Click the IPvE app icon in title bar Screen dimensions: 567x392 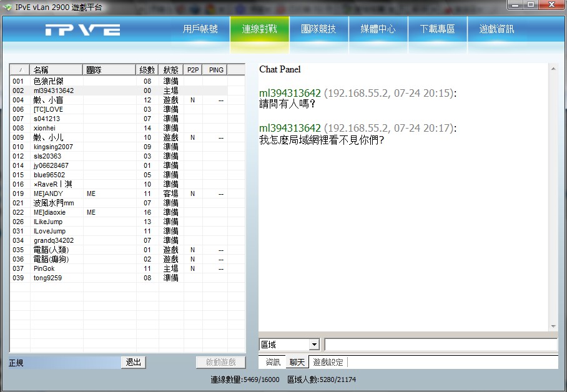pos(7,7)
